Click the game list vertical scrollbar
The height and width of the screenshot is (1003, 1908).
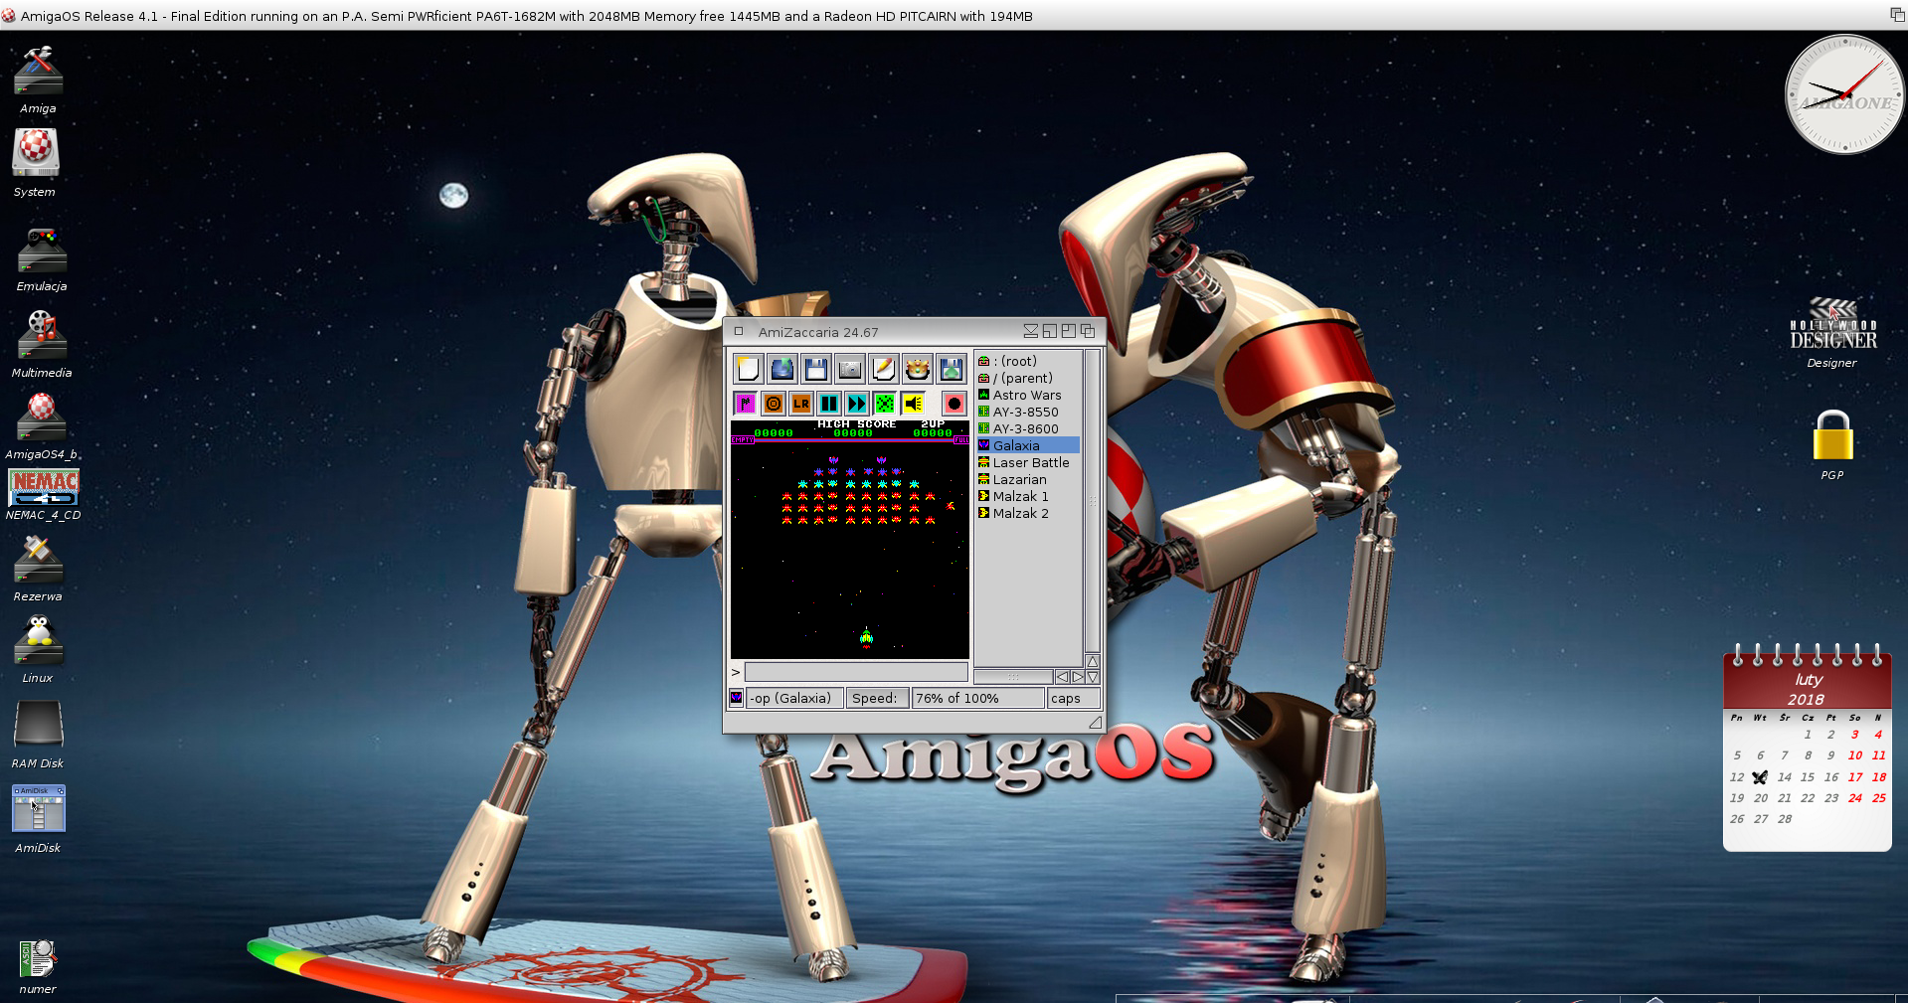1093,501
